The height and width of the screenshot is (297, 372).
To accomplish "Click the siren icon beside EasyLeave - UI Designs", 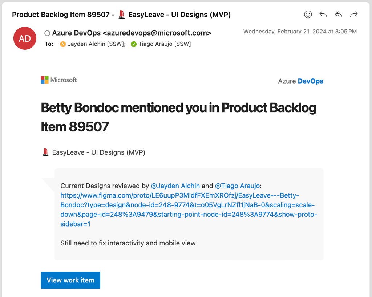I will point(45,152).
